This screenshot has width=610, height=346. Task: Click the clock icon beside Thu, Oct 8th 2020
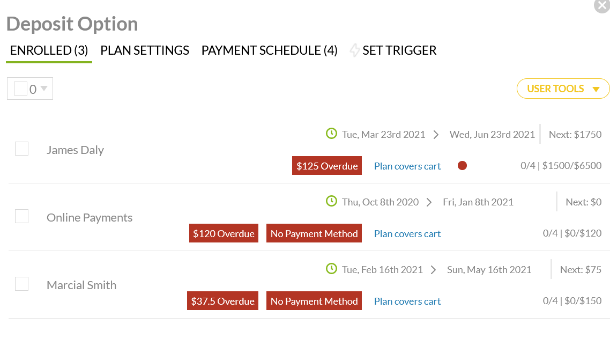[331, 201]
